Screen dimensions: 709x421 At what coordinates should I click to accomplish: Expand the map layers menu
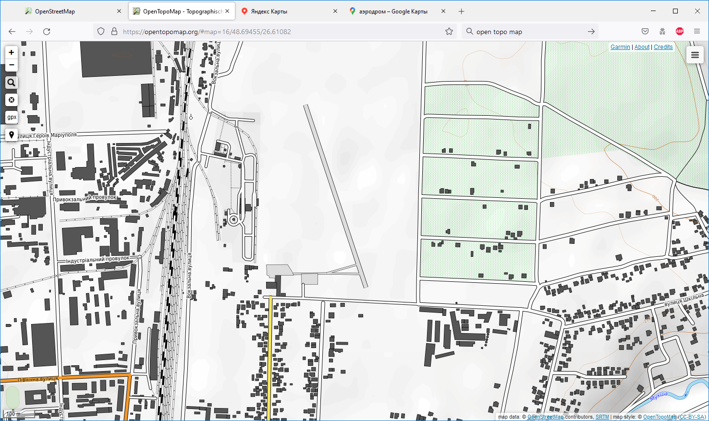(695, 55)
